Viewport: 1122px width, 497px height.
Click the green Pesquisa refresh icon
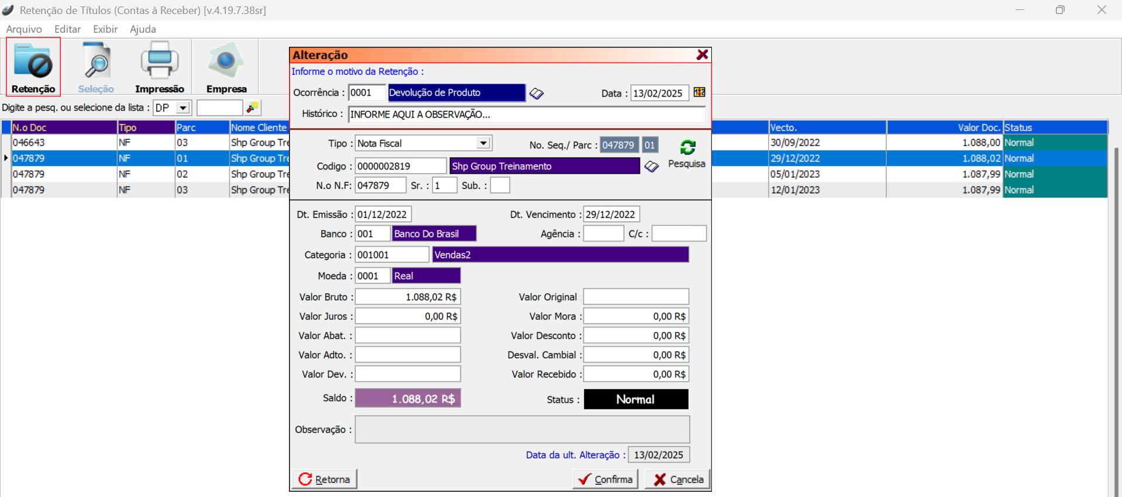point(687,147)
